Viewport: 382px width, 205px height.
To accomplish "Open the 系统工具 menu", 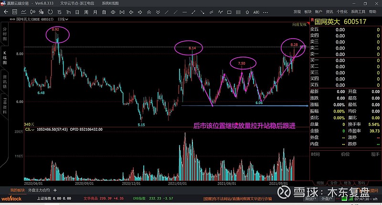I will point(358,11).
